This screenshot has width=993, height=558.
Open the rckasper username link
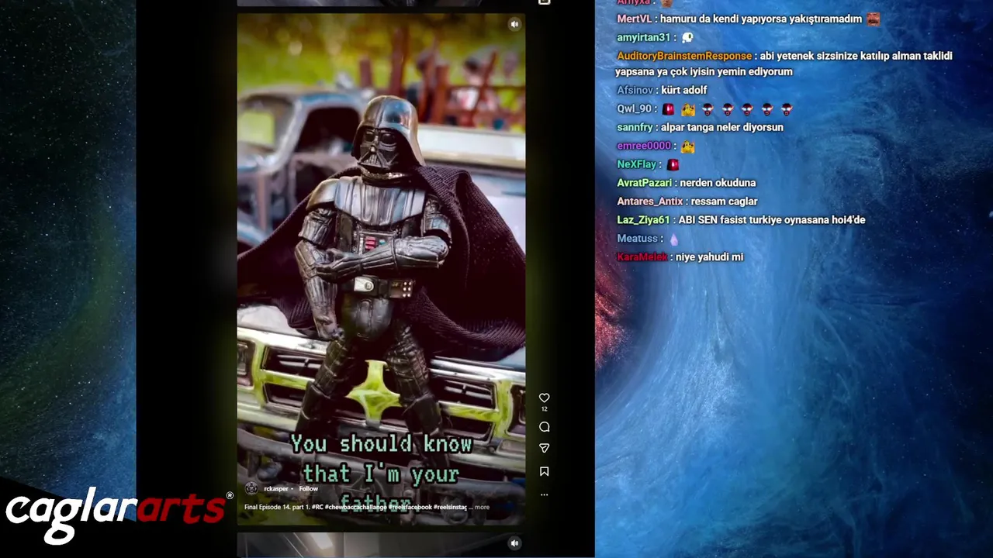[x=275, y=489]
